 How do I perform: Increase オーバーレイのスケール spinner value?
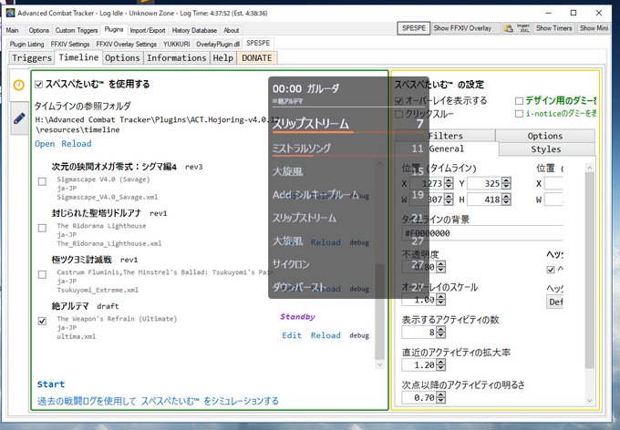coord(441,297)
